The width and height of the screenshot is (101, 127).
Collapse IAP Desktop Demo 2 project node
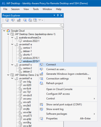[x=8, y=75]
